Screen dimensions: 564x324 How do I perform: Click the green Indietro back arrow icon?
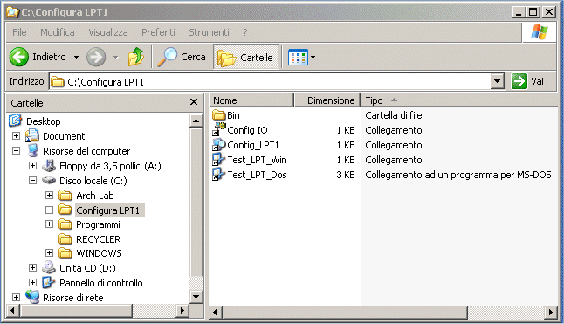[x=19, y=57]
